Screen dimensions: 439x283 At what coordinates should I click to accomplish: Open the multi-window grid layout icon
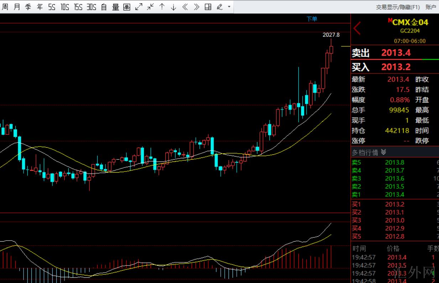point(208,7)
